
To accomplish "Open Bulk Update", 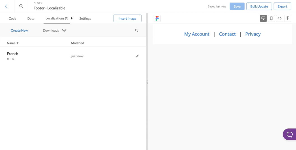I will coord(259,6).
